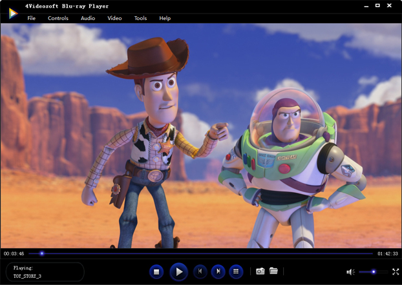This screenshot has width=402, height=285.
Task: Open the File menu
Action: [x=31, y=18]
